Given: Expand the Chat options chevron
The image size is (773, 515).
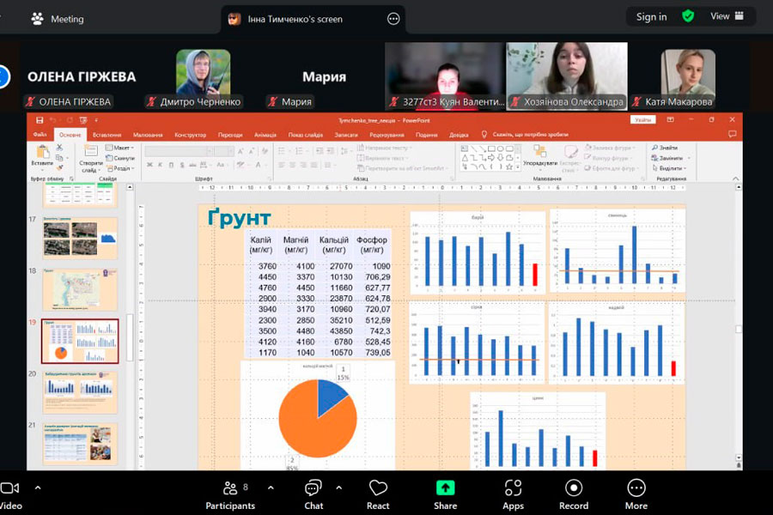Looking at the screenshot, I should [338, 488].
